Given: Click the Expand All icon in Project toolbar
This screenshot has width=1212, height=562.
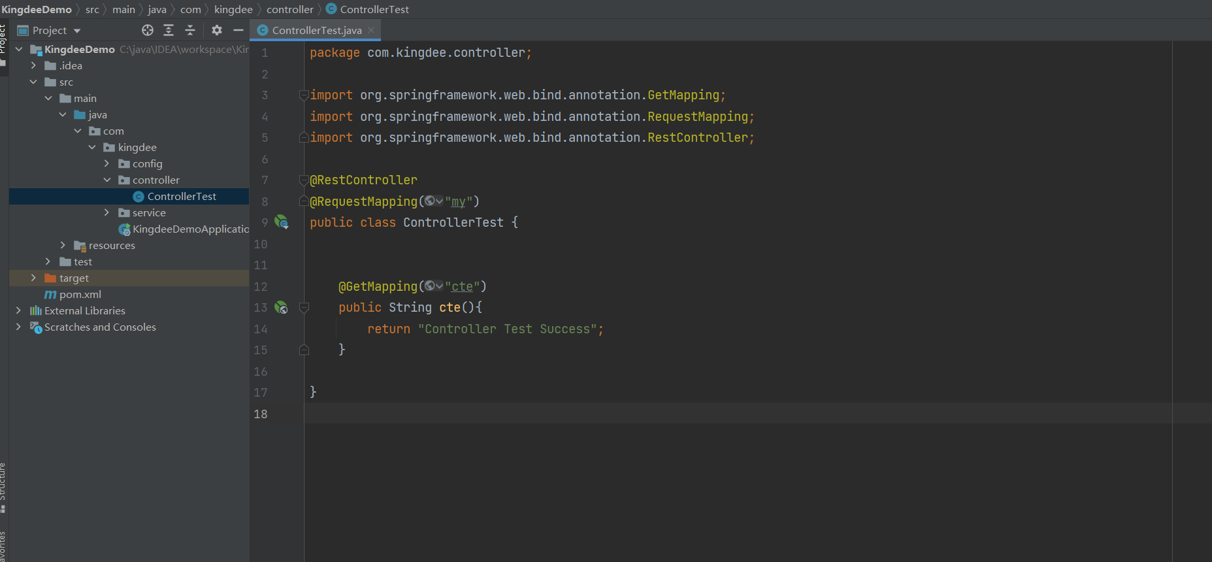Looking at the screenshot, I should tap(169, 30).
